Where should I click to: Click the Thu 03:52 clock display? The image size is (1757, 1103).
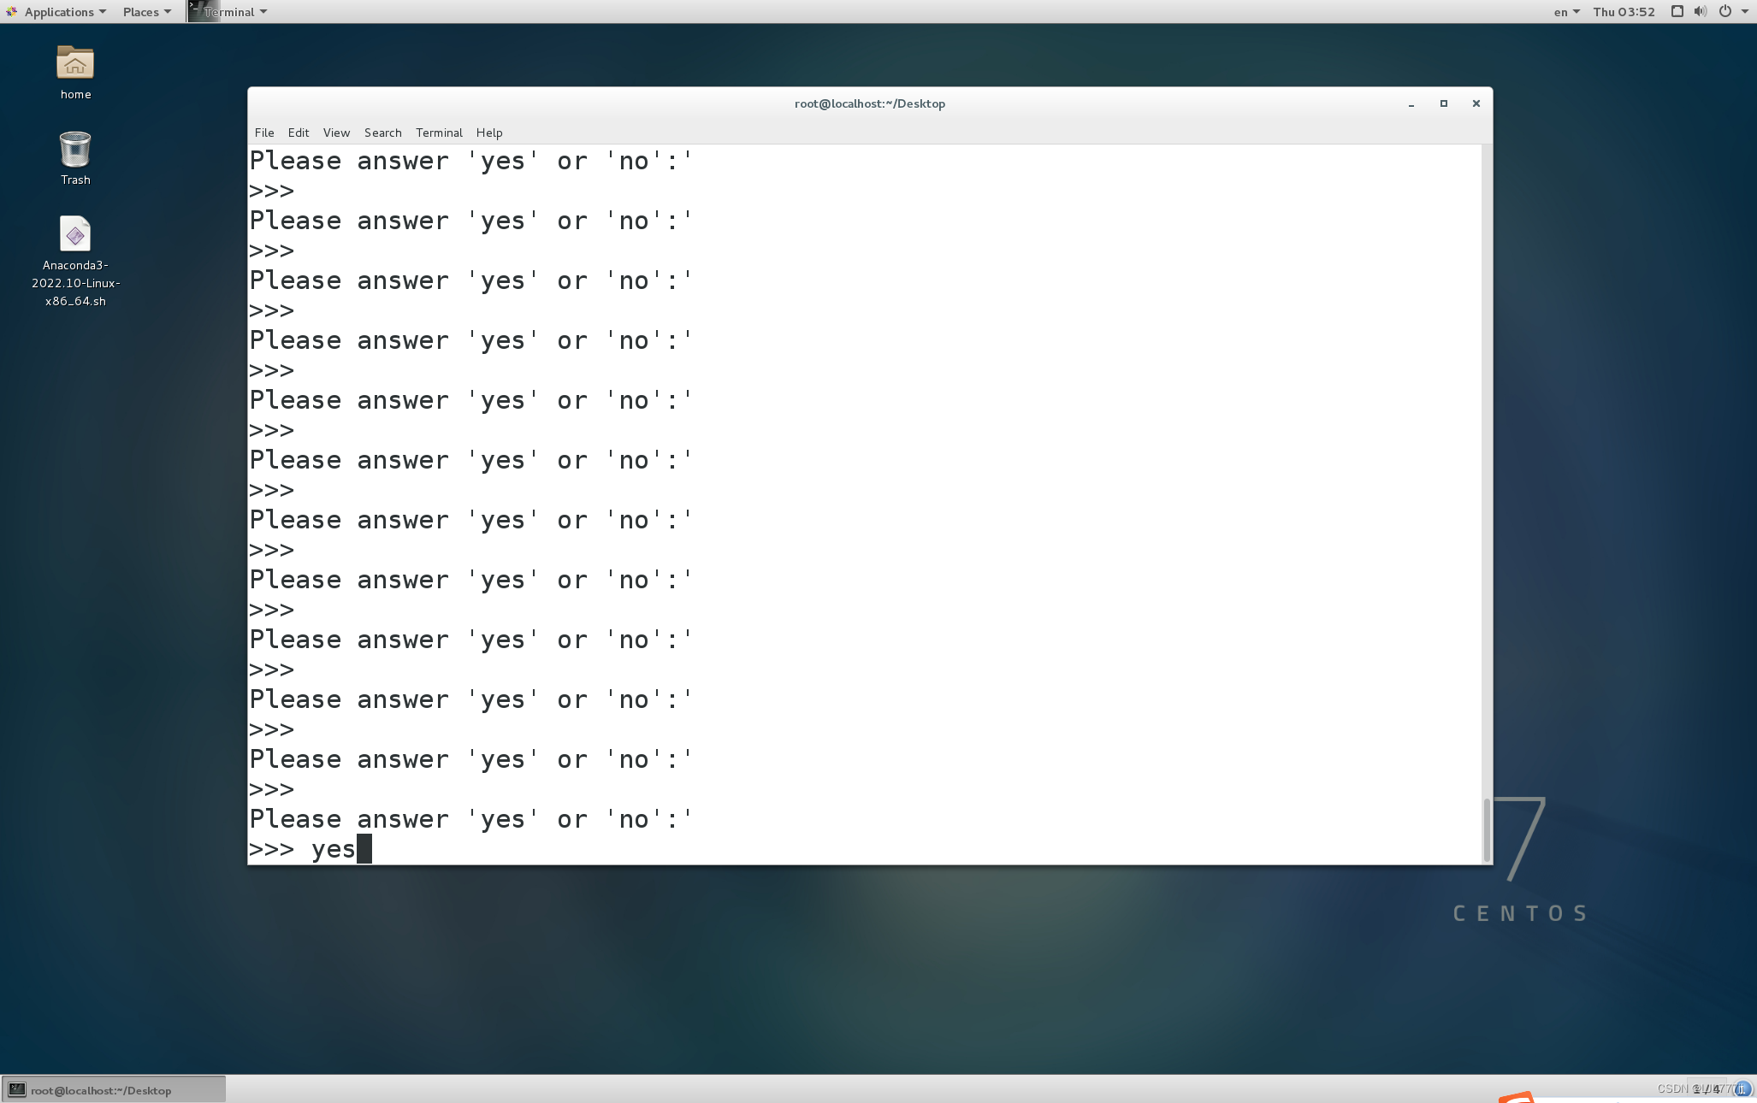pyautogui.click(x=1626, y=11)
